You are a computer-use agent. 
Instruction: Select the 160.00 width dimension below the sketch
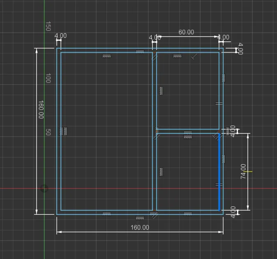(140, 227)
